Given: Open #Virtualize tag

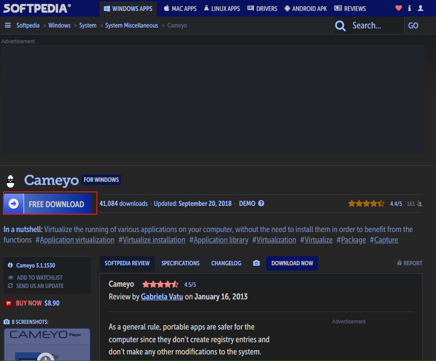Looking at the screenshot, I should point(316,240).
